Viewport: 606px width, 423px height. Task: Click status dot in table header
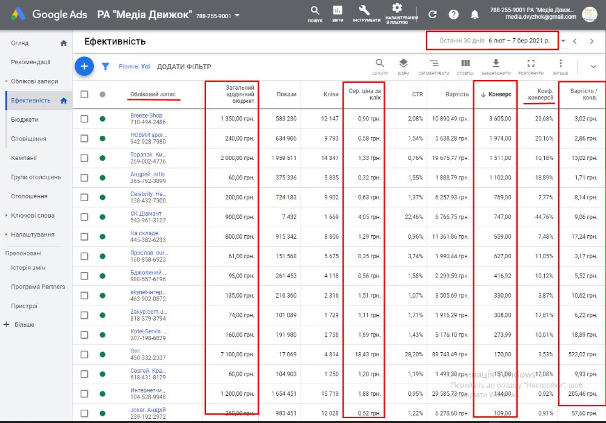tap(102, 94)
